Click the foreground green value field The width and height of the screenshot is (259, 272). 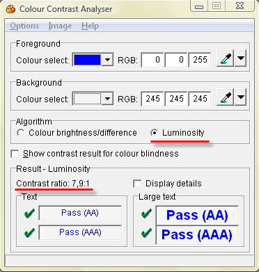[176, 60]
